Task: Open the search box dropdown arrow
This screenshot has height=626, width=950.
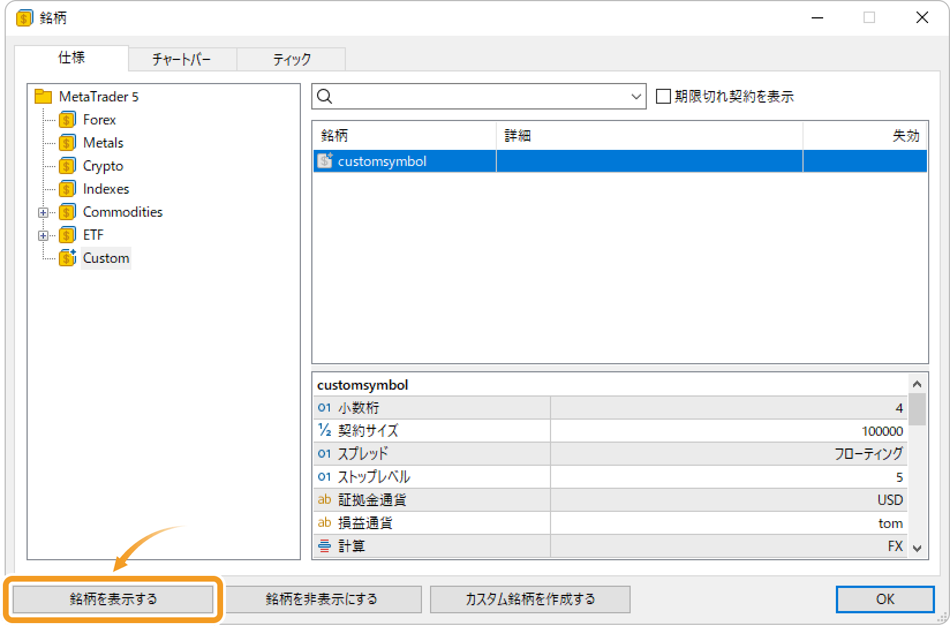Action: coord(636,96)
